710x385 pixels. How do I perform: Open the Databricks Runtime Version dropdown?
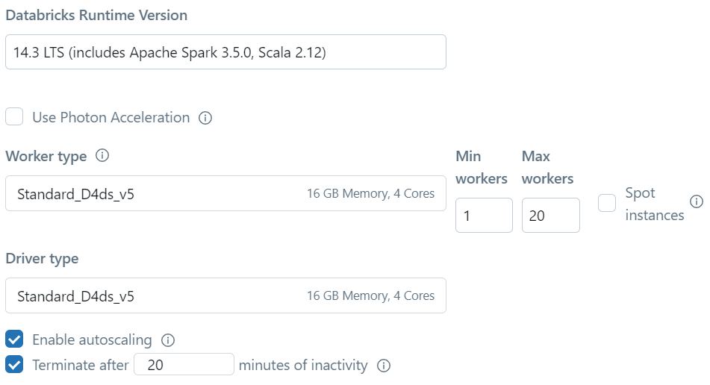(225, 52)
